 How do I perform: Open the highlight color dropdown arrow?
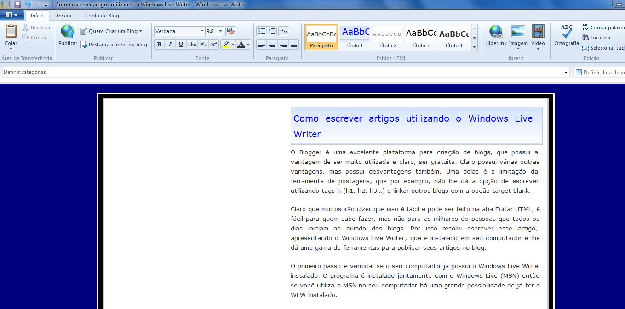[x=233, y=45]
